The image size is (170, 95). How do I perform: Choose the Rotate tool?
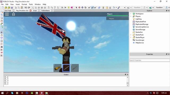[86, 8]
